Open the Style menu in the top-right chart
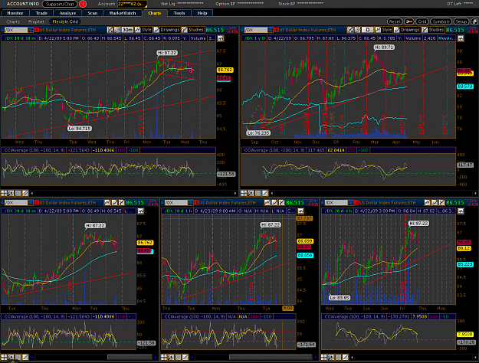 pos(384,30)
